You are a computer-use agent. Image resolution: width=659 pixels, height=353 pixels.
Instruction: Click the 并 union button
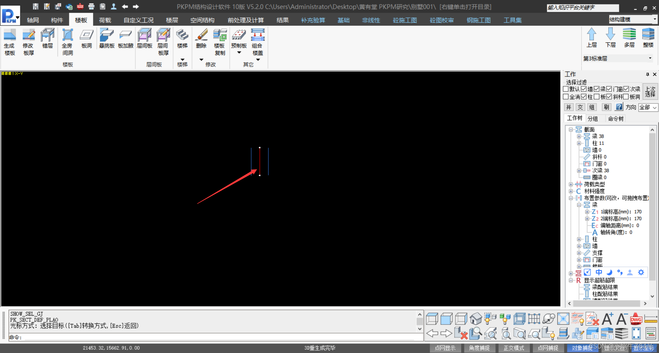tap(569, 107)
